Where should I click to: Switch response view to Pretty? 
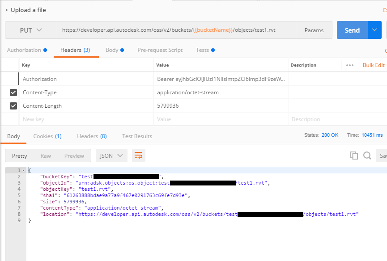pyautogui.click(x=20, y=156)
